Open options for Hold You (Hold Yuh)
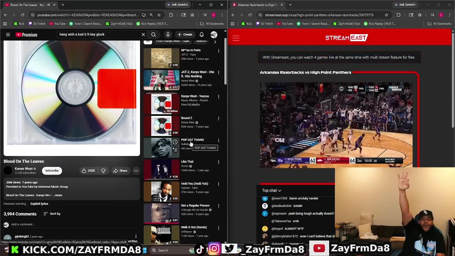Screen dimensions: 455x256 coord(219,184)
